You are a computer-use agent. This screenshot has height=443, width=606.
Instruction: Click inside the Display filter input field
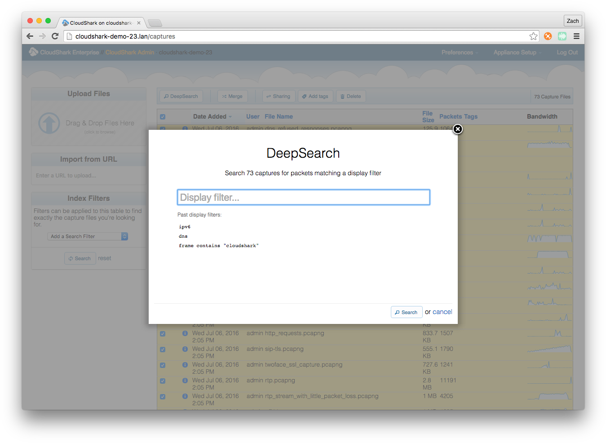(303, 197)
